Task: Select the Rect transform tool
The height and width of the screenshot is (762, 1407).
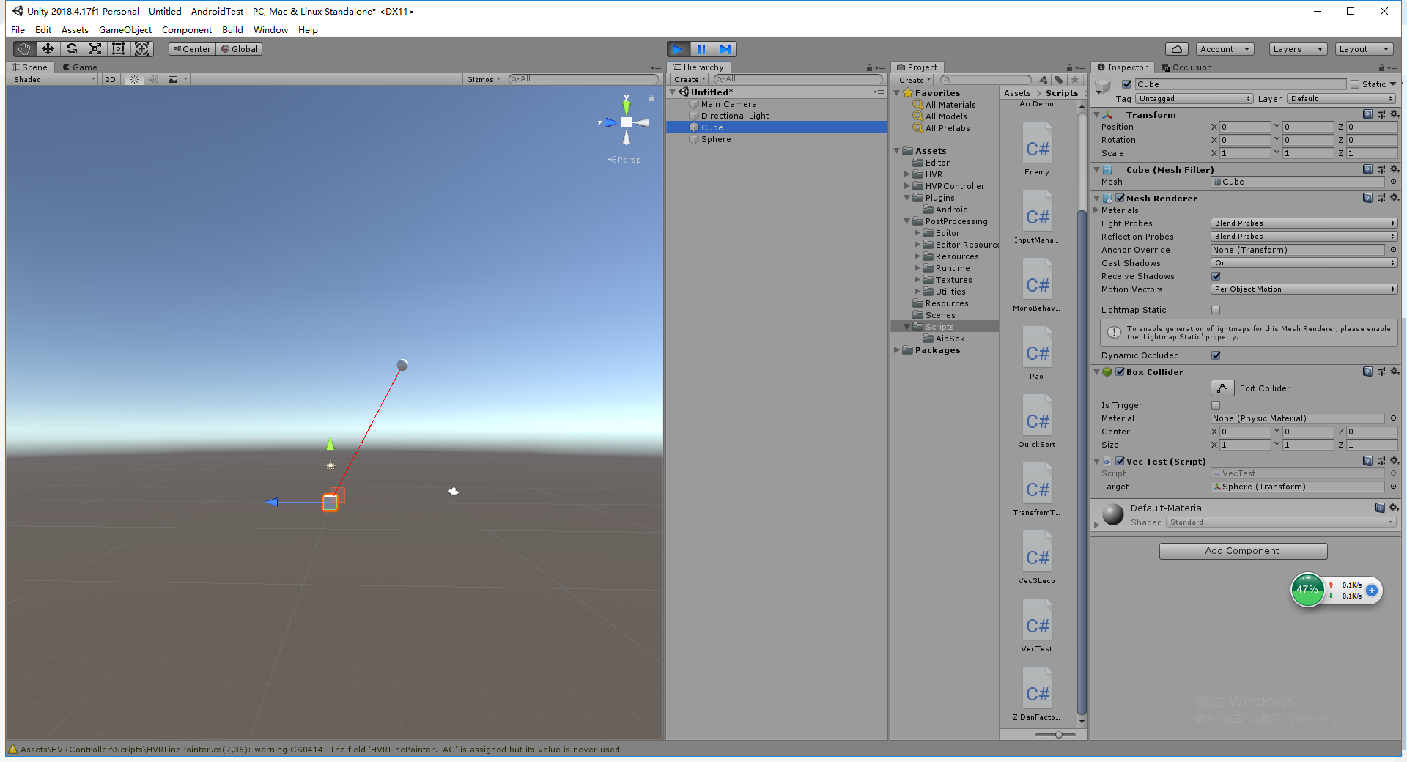Action: 118,48
